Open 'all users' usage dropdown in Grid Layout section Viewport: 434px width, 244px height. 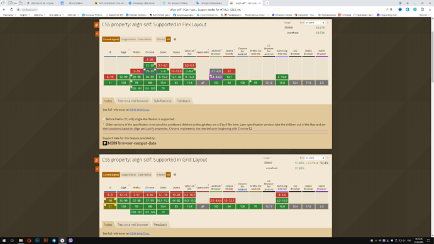tap(314, 158)
